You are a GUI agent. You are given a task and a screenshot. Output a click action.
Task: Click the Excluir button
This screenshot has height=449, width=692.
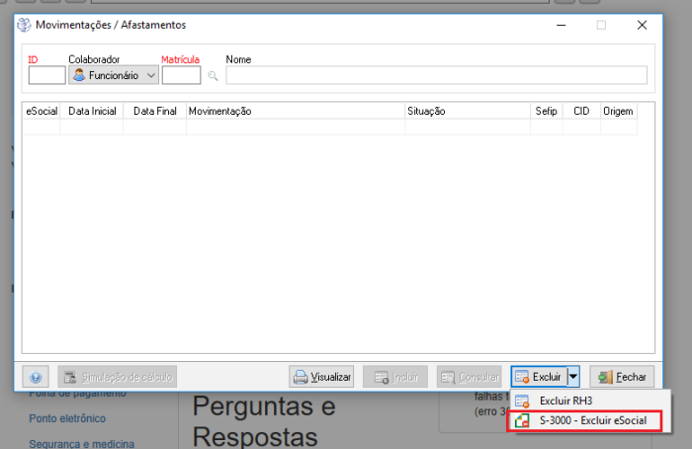pyautogui.click(x=538, y=377)
